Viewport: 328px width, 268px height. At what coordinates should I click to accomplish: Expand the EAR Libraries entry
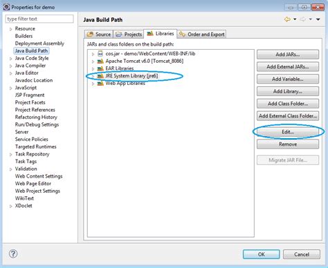pos(93,69)
